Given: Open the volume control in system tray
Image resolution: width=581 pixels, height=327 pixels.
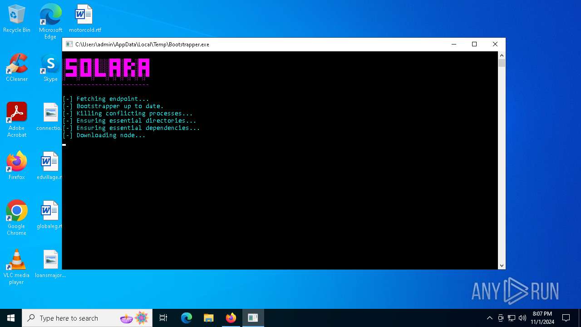Looking at the screenshot, I should (x=522, y=318).
